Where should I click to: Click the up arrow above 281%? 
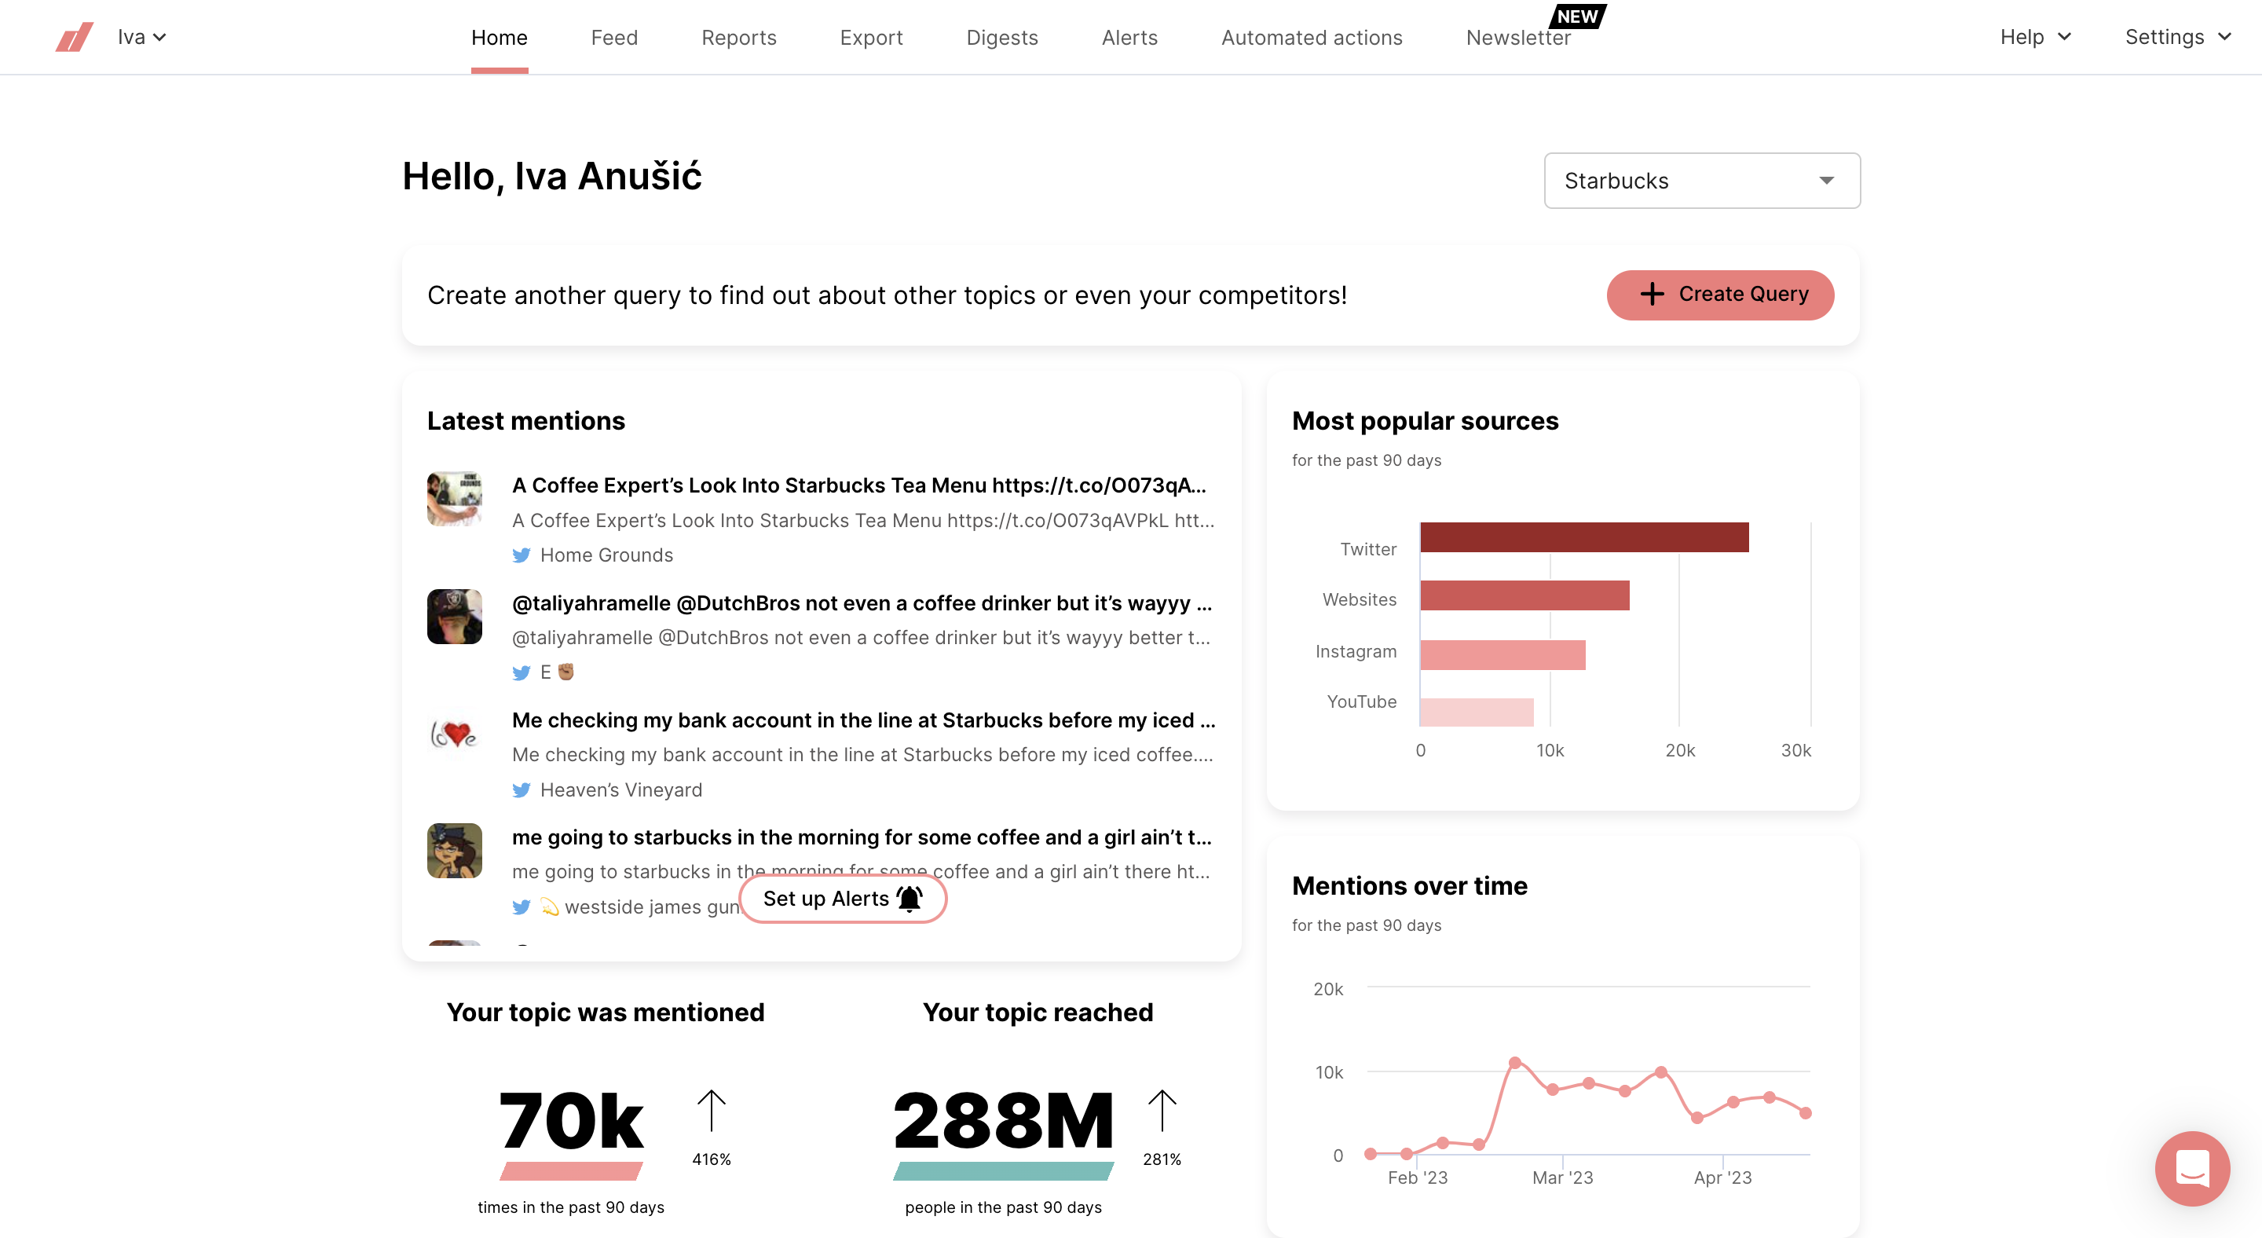point(1162,1111)
